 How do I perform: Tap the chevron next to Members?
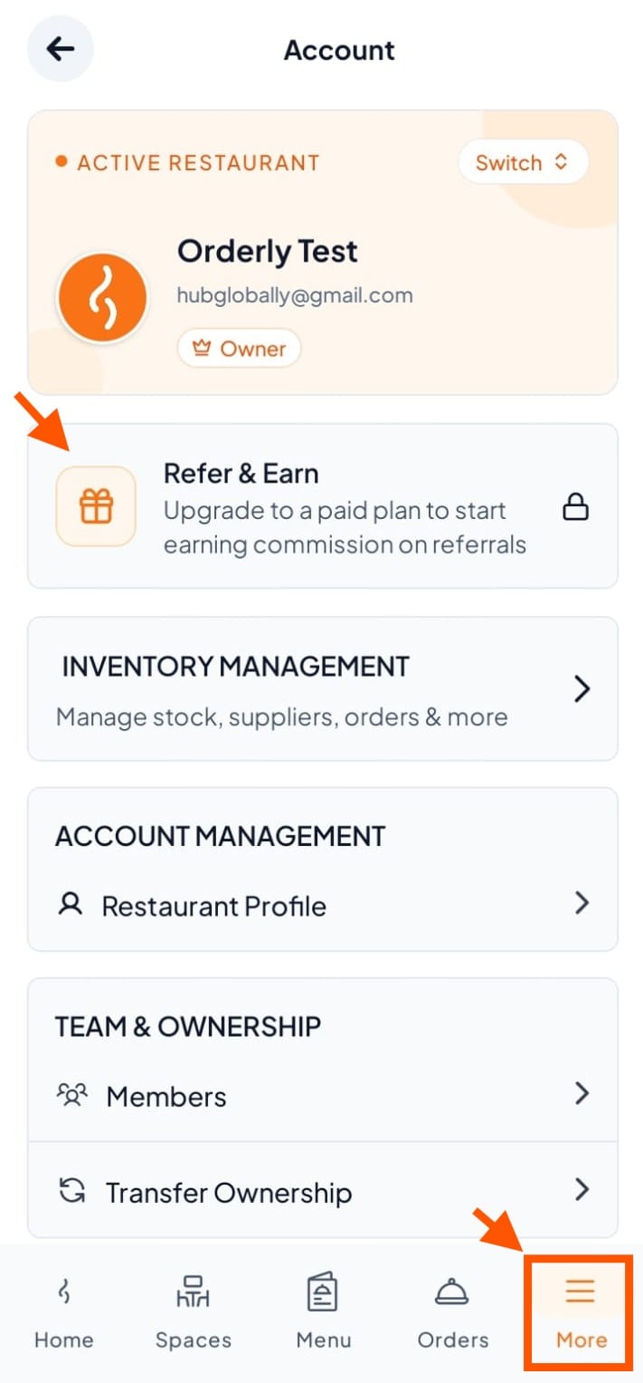582,1094
